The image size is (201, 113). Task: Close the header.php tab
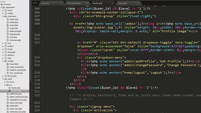pyautogui.click(x=112, y=3)
